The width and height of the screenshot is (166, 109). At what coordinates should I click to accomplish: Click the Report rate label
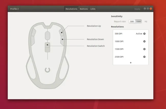click(120, 21)
